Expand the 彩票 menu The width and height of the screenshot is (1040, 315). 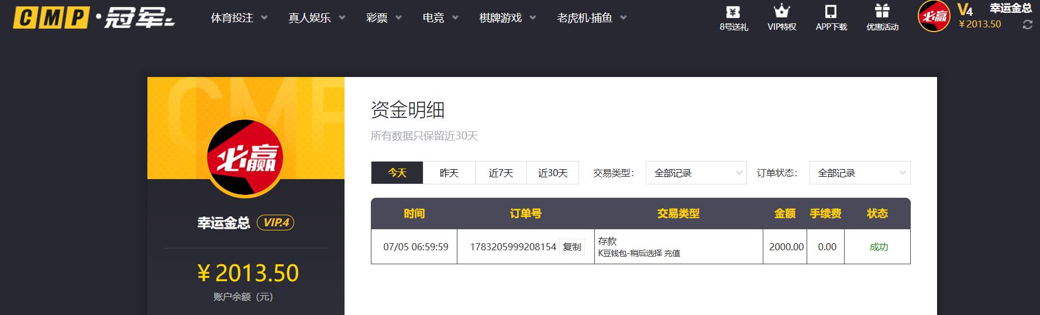[384, 18]
